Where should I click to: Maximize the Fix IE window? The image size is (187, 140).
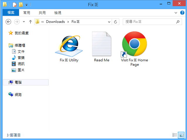click(x=169, y=4)
